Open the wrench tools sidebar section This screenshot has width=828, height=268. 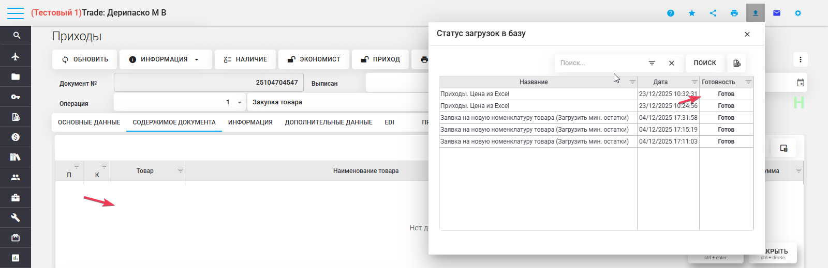pyautogui.click(x=16, y=217)
